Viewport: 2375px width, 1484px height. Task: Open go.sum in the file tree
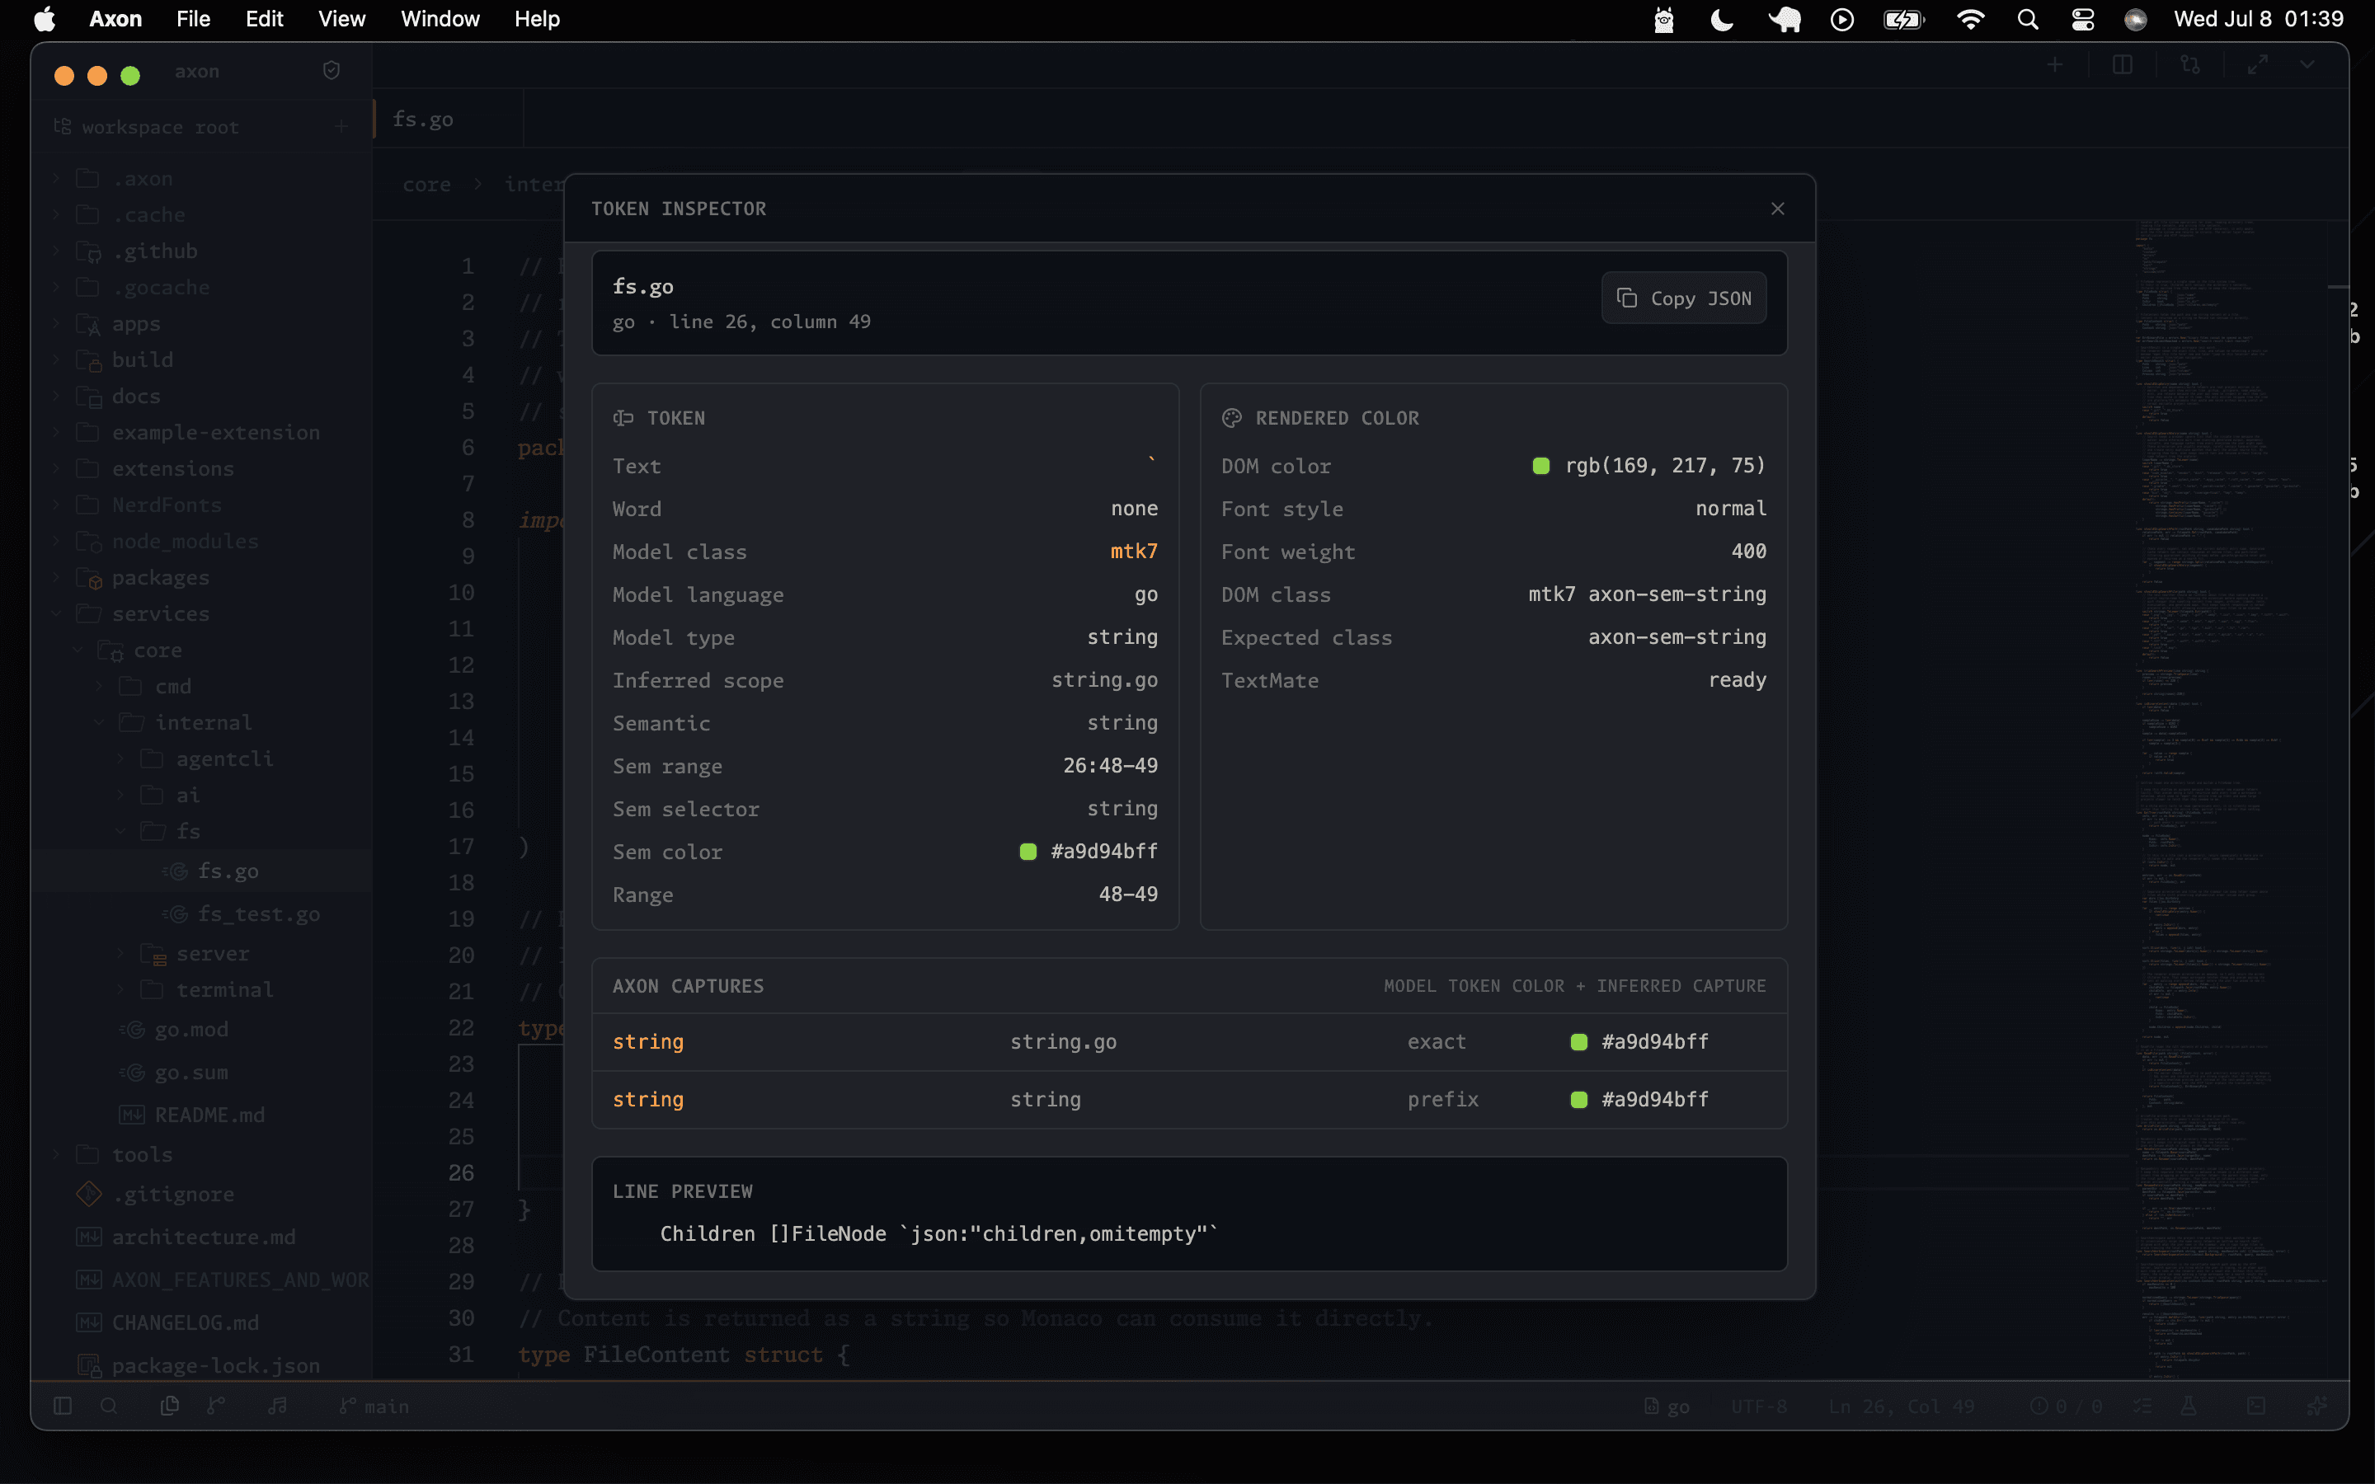tap(190, 1073)
